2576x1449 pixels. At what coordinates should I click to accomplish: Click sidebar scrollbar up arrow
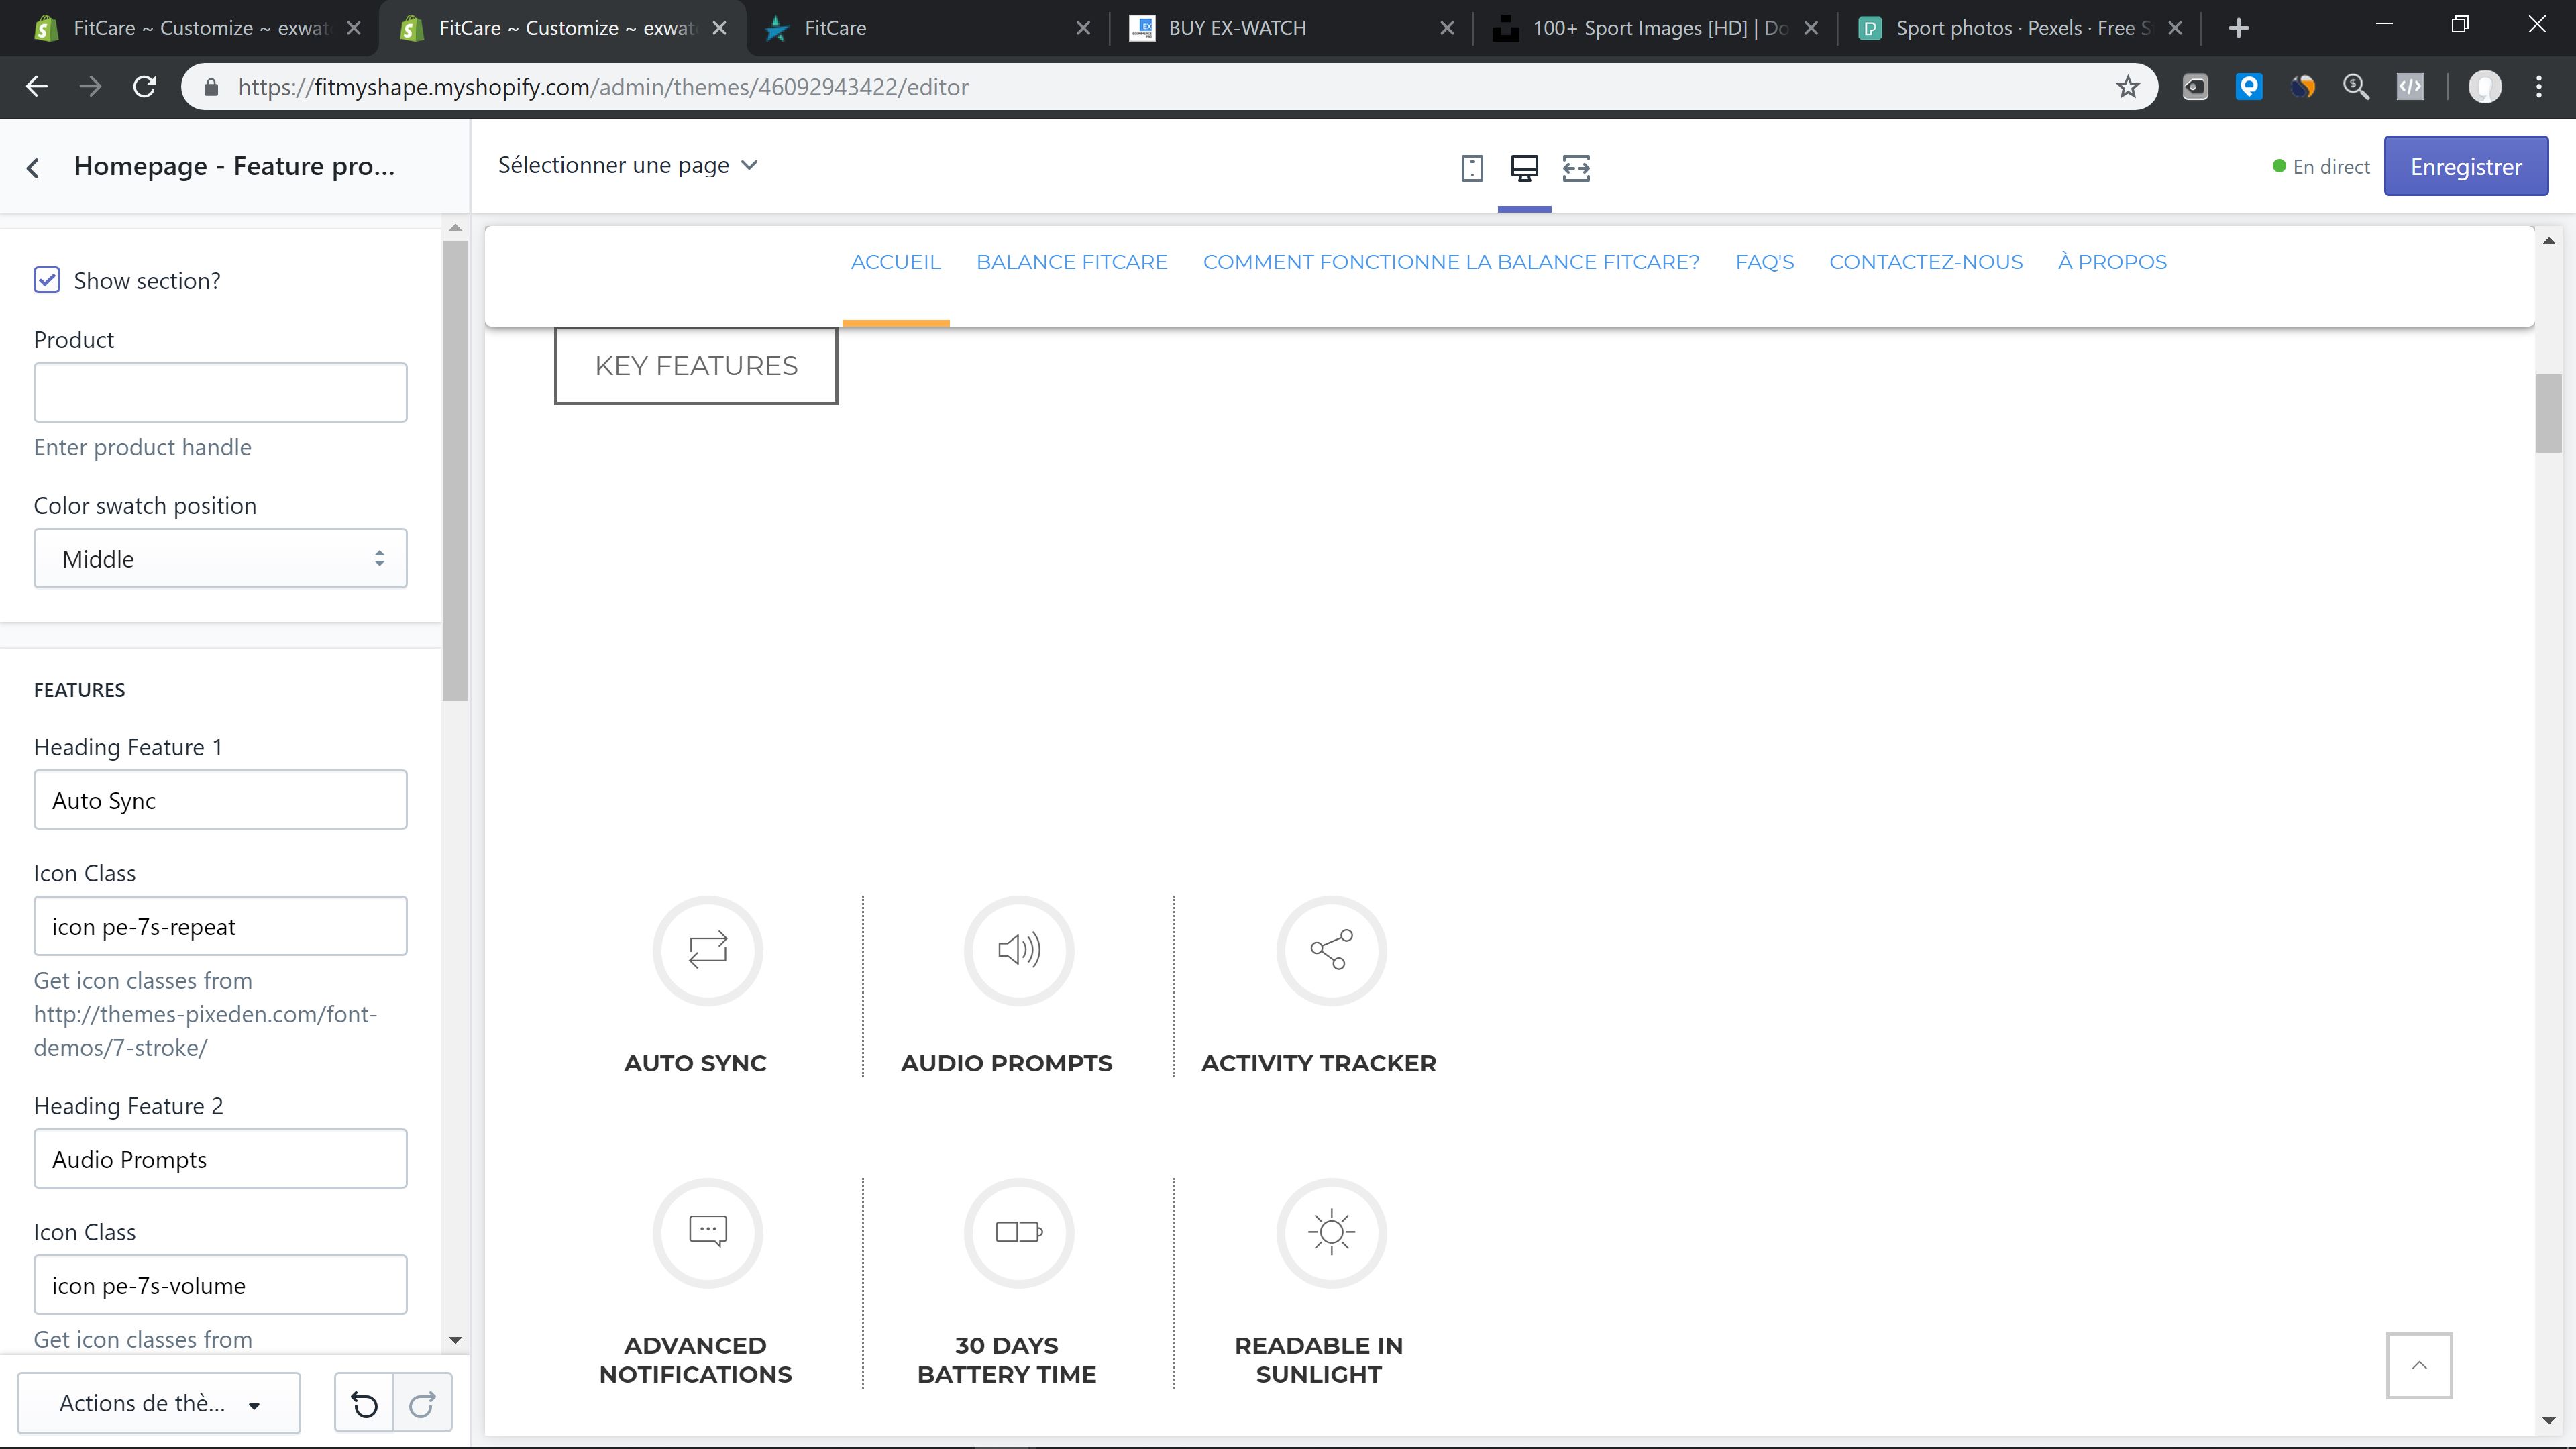click(455, 228)
